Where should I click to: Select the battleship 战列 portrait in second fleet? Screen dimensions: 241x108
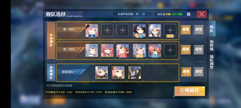[123, 50]
